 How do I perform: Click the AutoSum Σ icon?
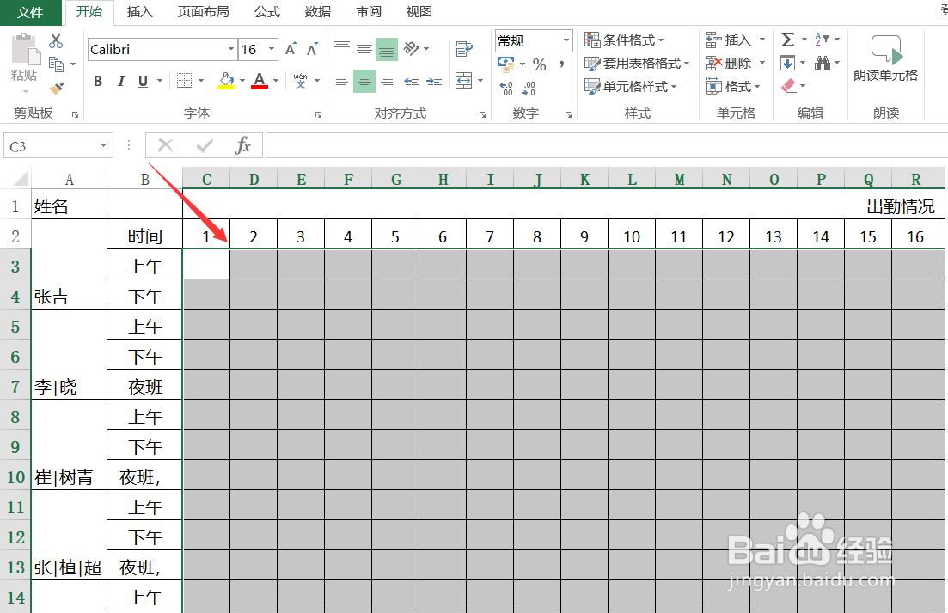(787, 39)
